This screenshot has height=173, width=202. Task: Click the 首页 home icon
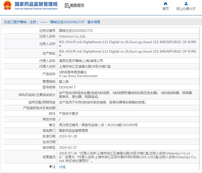[165, 4]
